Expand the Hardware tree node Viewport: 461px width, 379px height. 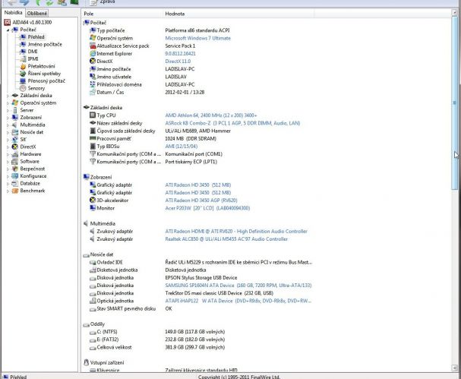8,154
